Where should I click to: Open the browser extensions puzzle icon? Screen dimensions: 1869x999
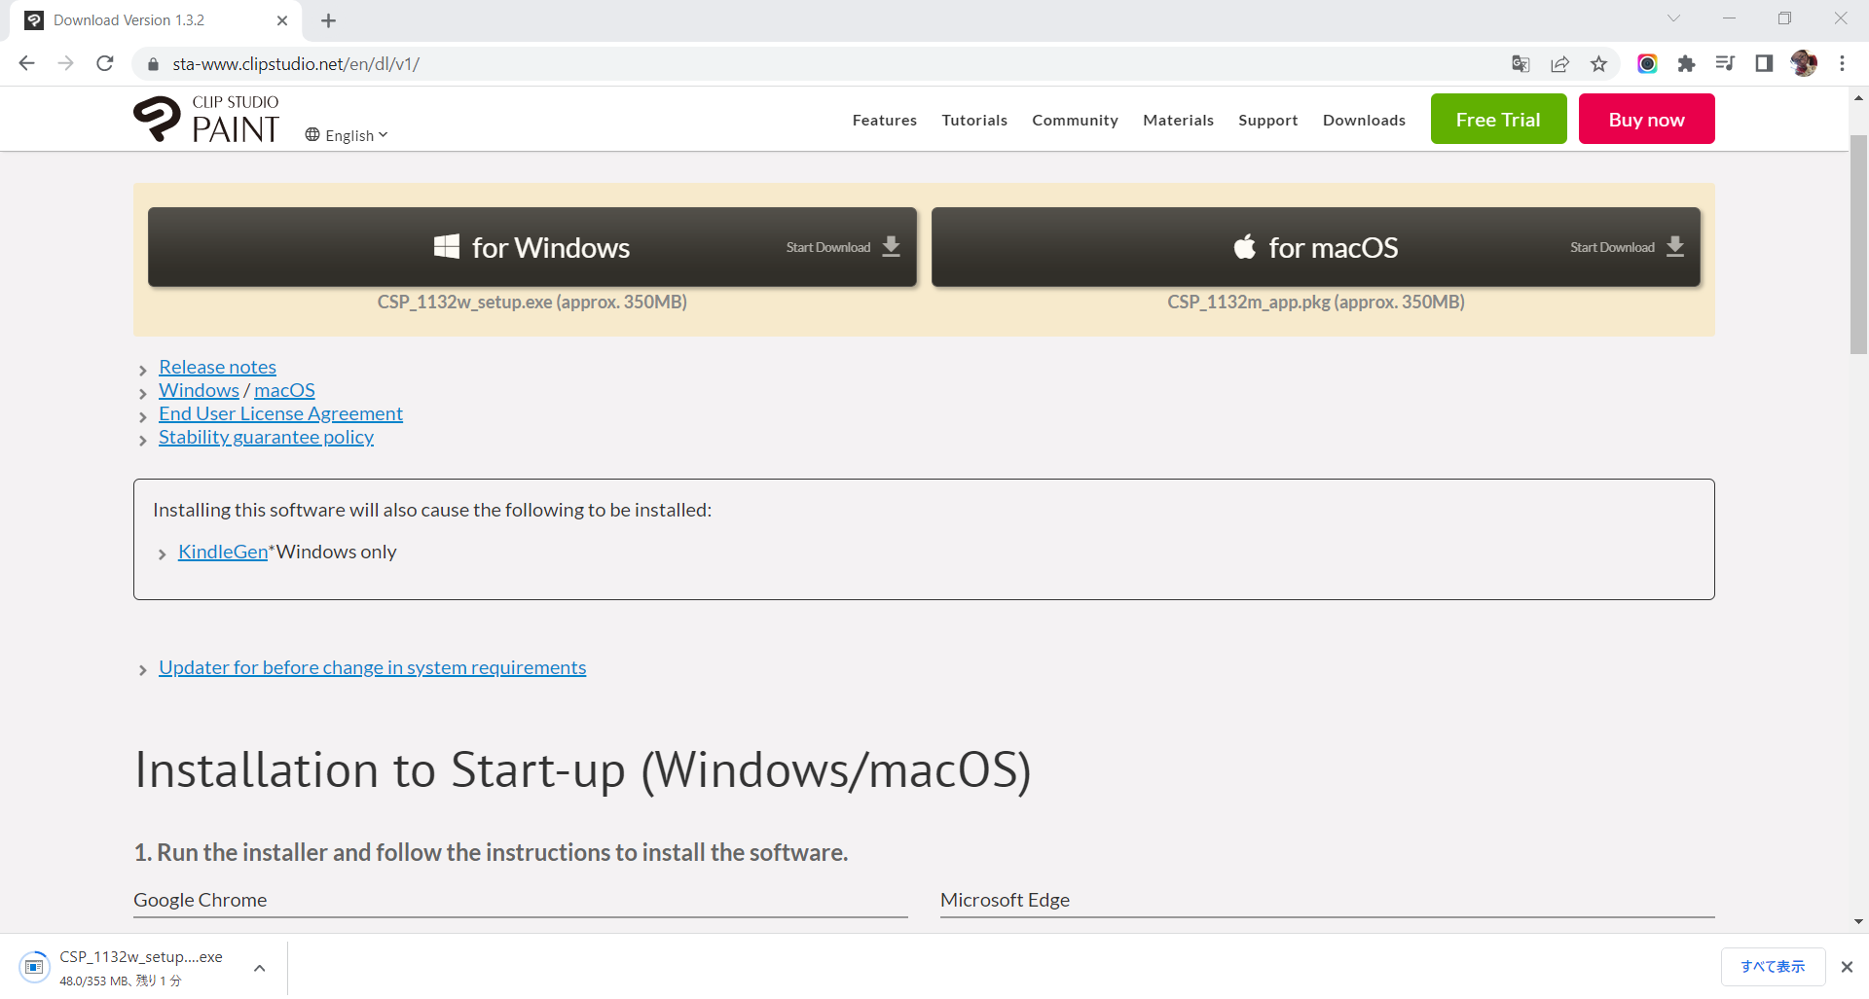click(x=1686, y=64)
